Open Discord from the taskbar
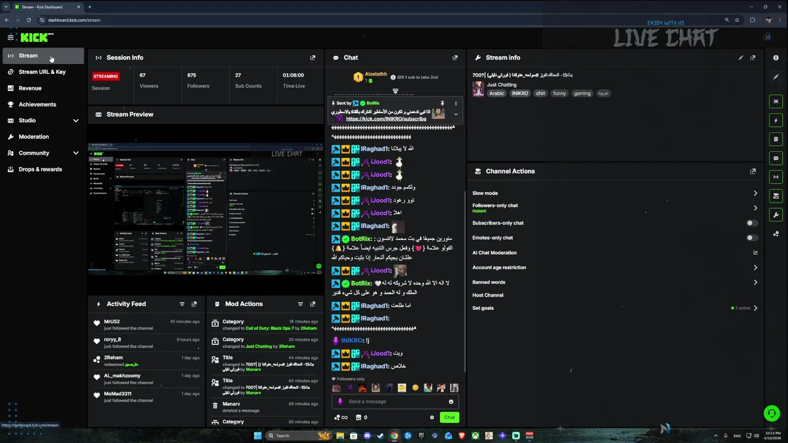Screen dimensions: 788x443 tap(368, 436)
